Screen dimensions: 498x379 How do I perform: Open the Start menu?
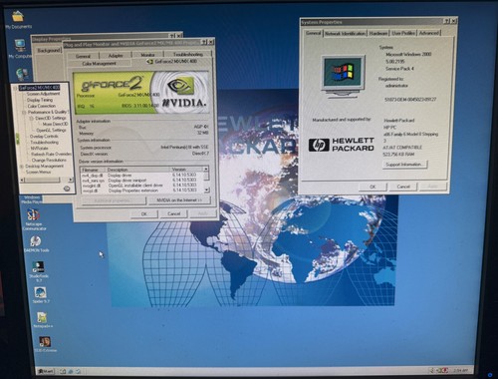(x=46, y=371)
